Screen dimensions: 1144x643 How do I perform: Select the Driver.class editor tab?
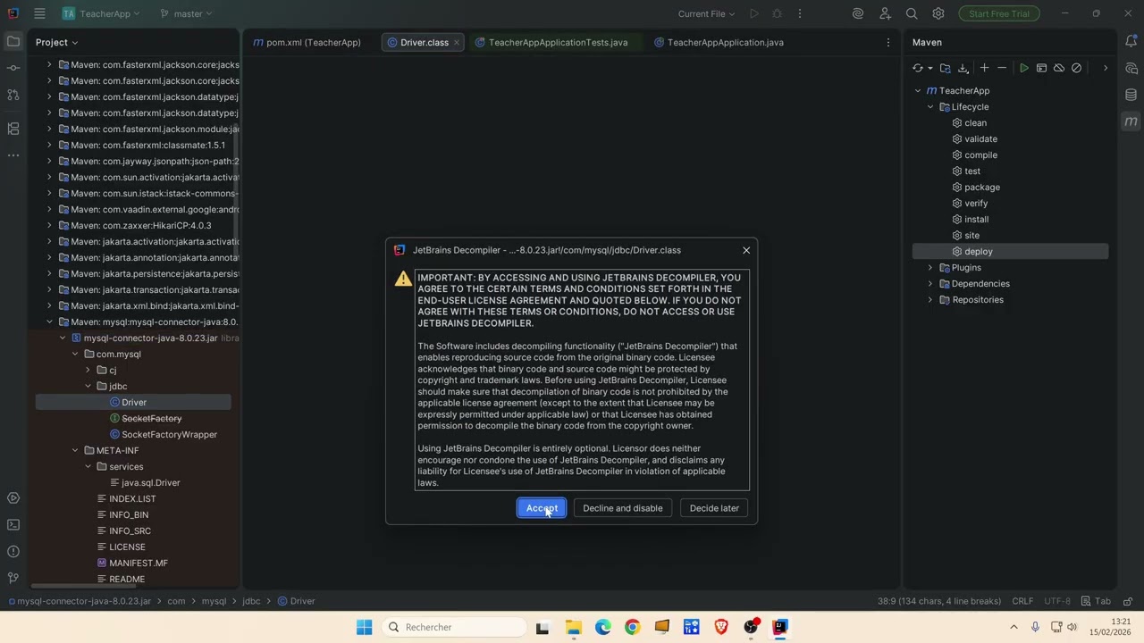(425, 42)
